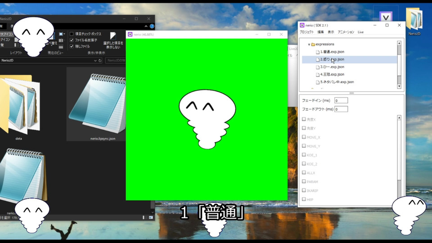The image size is (432, 243).
Task: Collapse the Explorer ribbon with the chevron
Action: pyautogui.click(x=146, y=27)
